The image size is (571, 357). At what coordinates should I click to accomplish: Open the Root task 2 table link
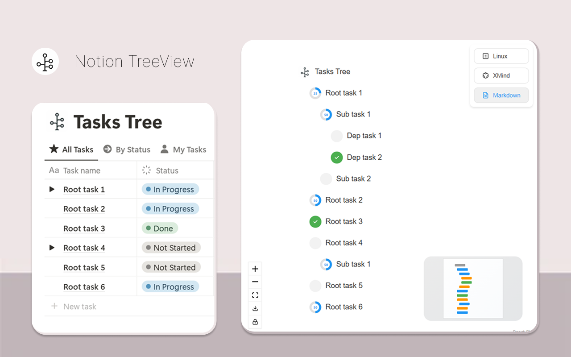(x=84, y=209)
